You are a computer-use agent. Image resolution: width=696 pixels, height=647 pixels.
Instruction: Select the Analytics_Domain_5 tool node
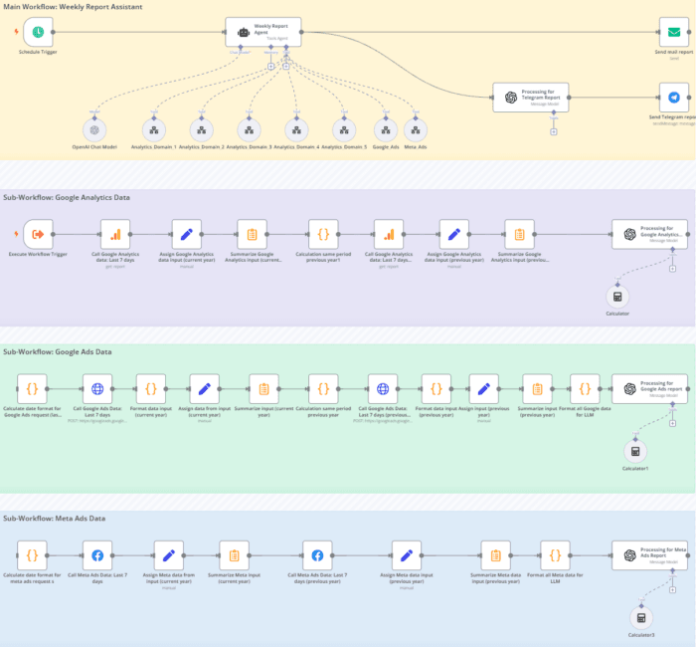[344, 130]
